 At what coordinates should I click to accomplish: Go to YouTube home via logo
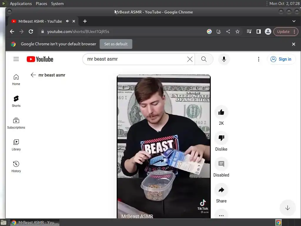coord(40,59)
